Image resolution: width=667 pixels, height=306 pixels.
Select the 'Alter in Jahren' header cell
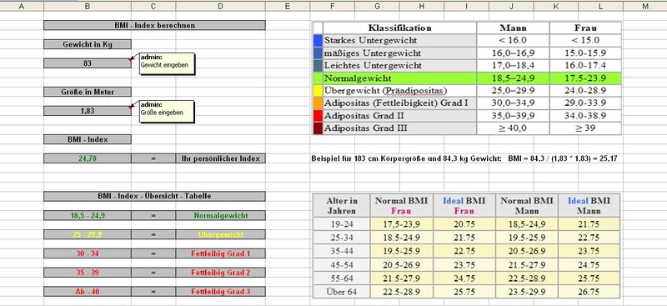(x=342, y=206)
